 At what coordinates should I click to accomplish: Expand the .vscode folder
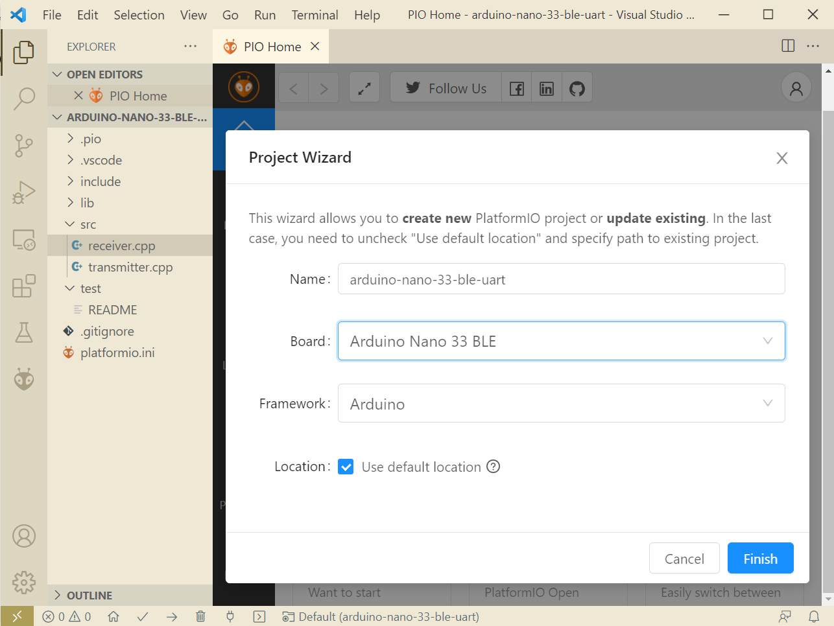[130, 160]
